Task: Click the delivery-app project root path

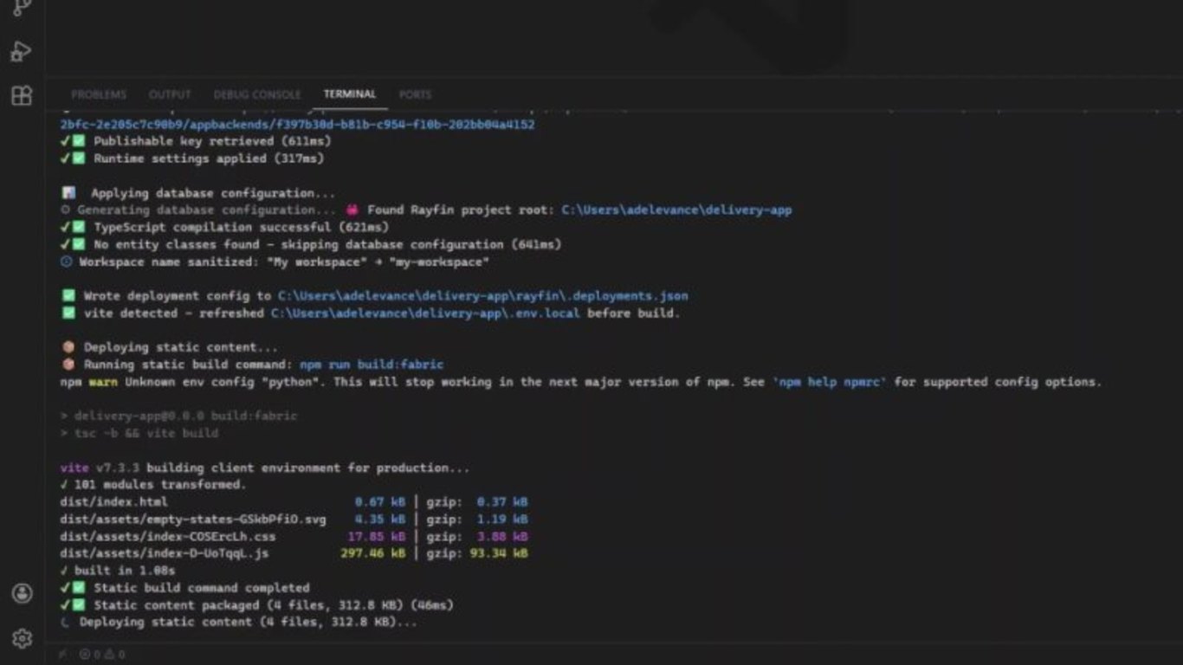Action: (x=676, y=210)
